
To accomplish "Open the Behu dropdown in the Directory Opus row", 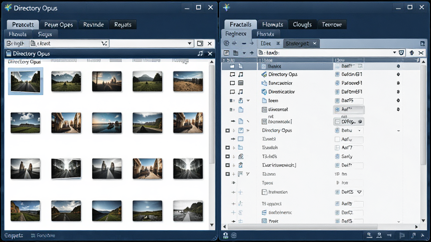I will point(359,131).
